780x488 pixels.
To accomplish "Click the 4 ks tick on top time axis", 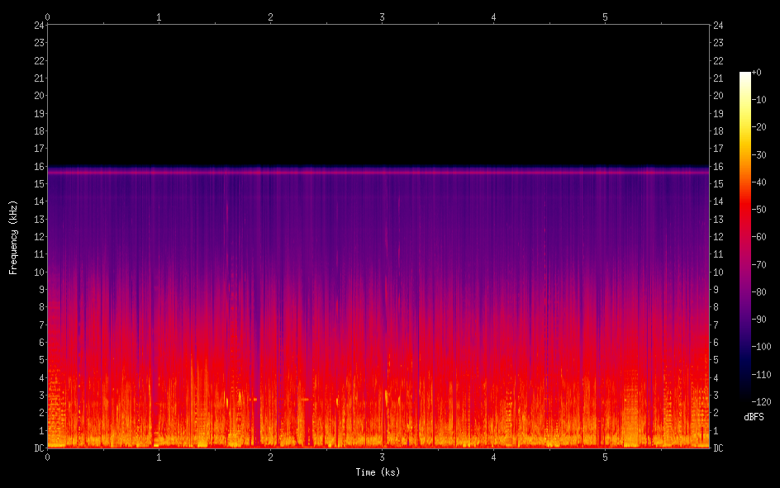I will pyautogui.click(x=493, y=16).
